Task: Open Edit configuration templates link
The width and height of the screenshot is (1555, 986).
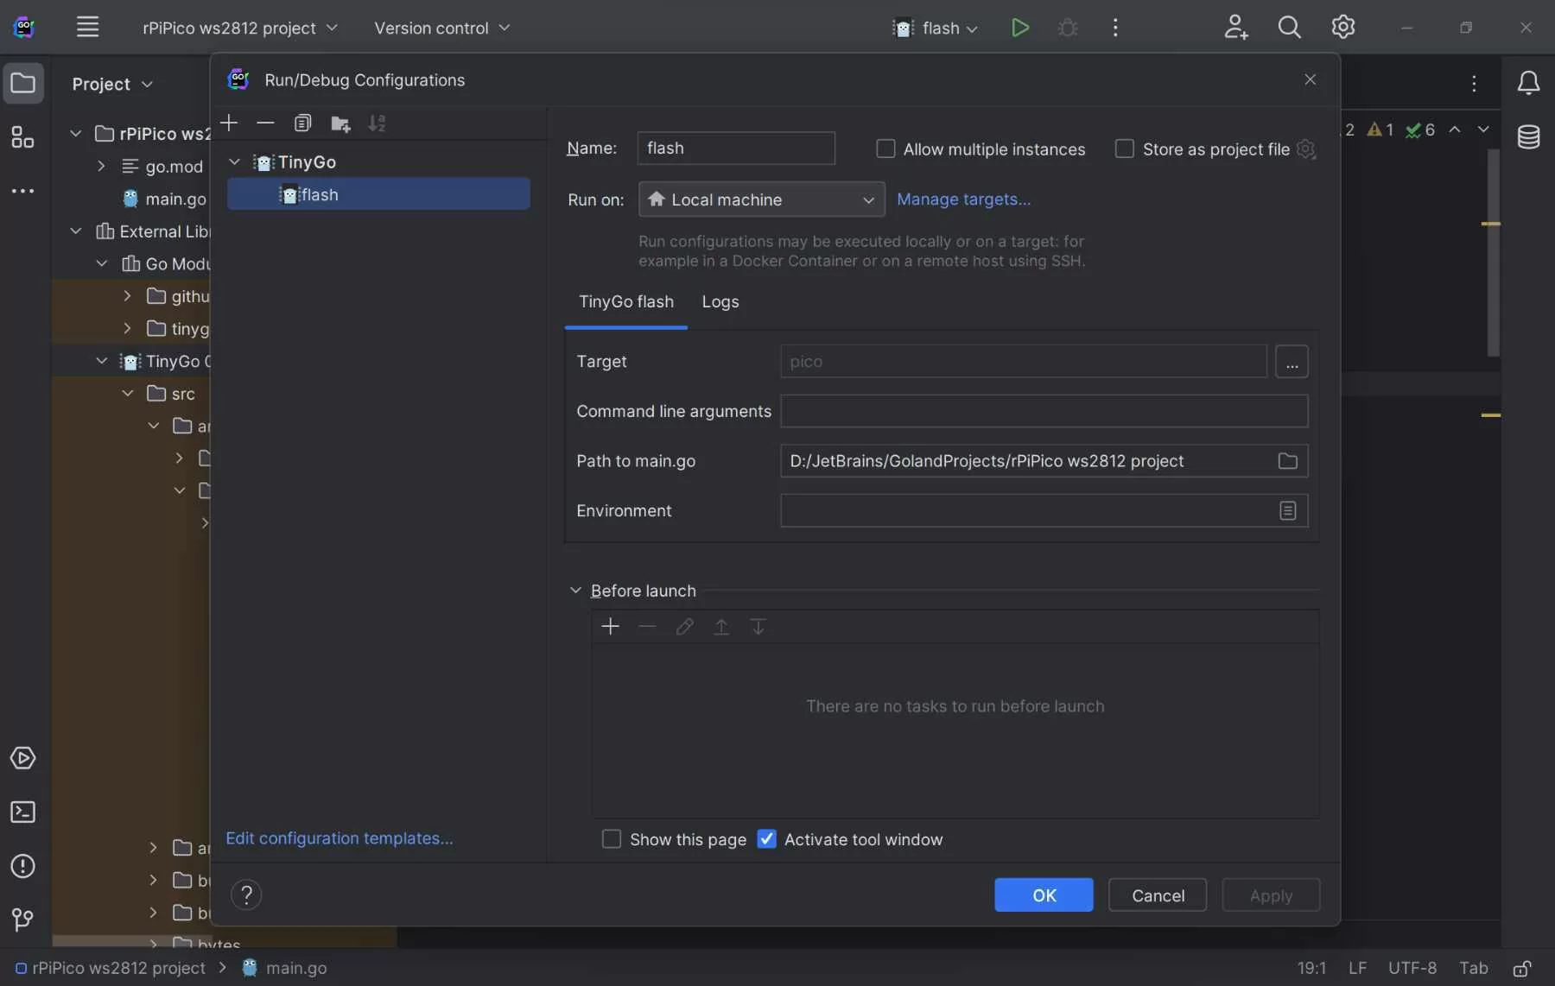Action: [339, 838]
